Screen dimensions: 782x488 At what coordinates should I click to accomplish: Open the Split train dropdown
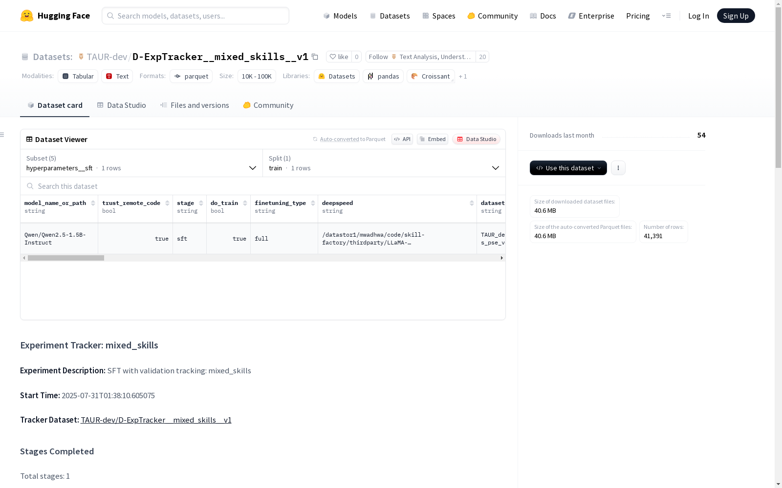[x=384, y=163]
